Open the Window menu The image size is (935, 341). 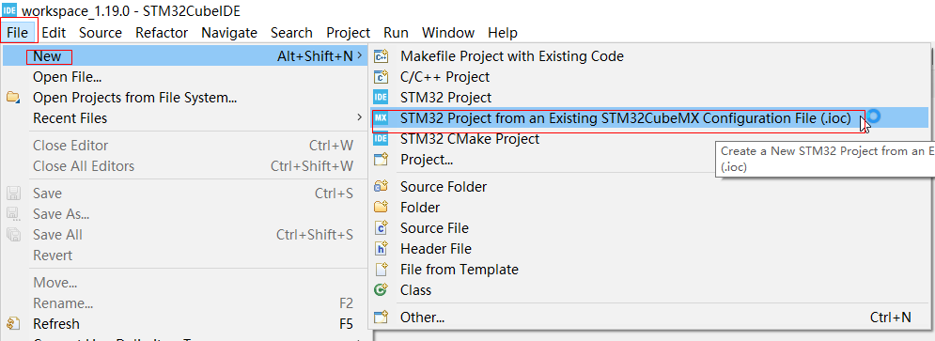(448, 32)
